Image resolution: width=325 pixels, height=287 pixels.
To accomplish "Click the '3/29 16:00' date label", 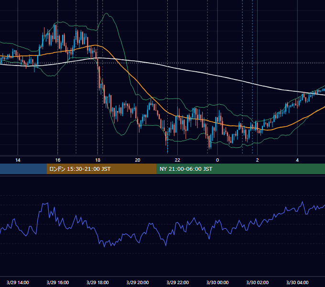I will click(58, 282).
